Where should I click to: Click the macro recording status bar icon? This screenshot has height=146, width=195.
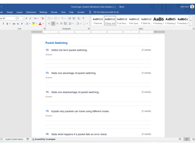28,139
